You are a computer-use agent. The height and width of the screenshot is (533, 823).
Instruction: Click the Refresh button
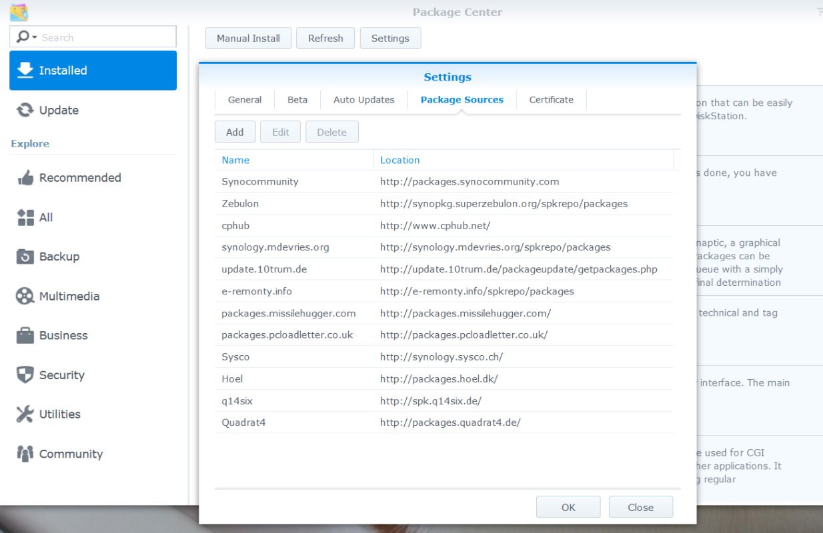click(x=325, y=38)
